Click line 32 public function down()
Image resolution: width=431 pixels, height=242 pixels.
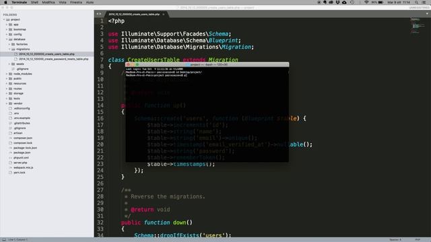coord(157,223)
